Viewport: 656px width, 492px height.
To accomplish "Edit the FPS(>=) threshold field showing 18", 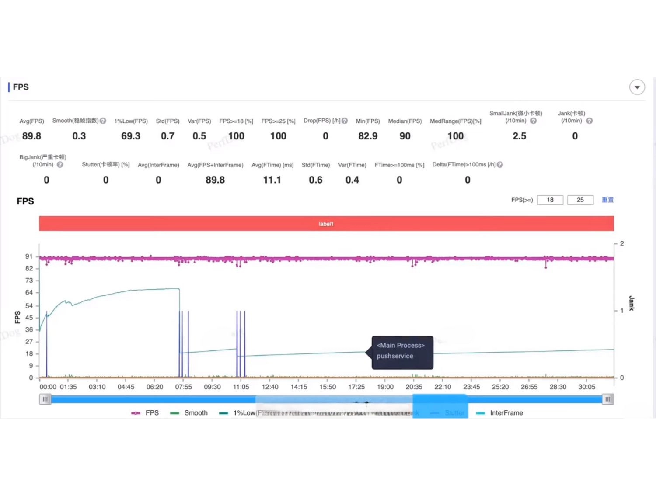I will [x=550, y=200].
